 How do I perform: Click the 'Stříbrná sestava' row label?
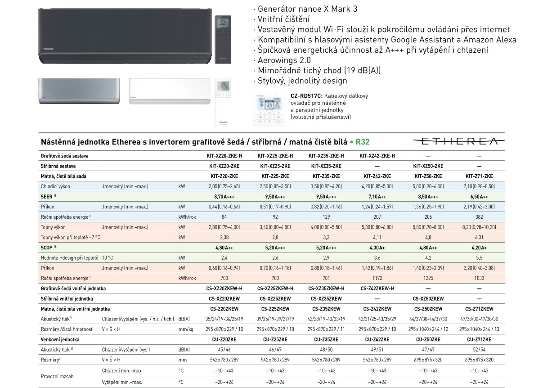click(x=58, y=166)
